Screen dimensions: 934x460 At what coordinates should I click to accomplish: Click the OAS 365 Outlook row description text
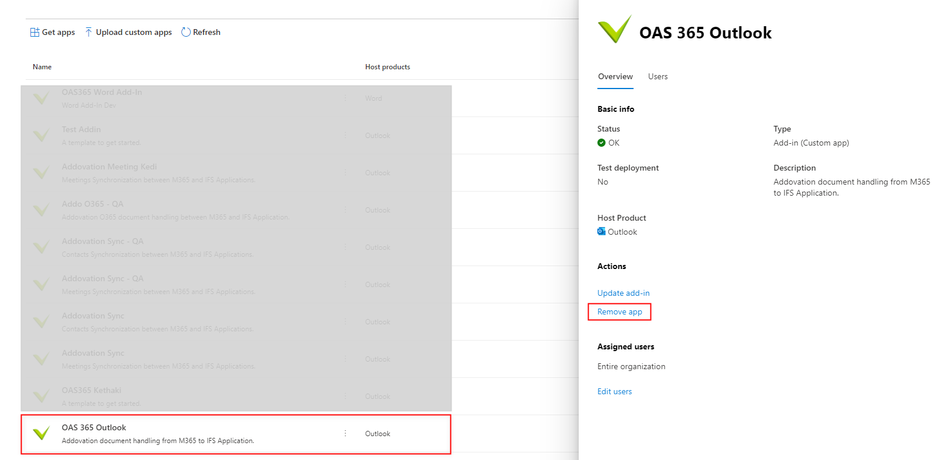(158, 441)
